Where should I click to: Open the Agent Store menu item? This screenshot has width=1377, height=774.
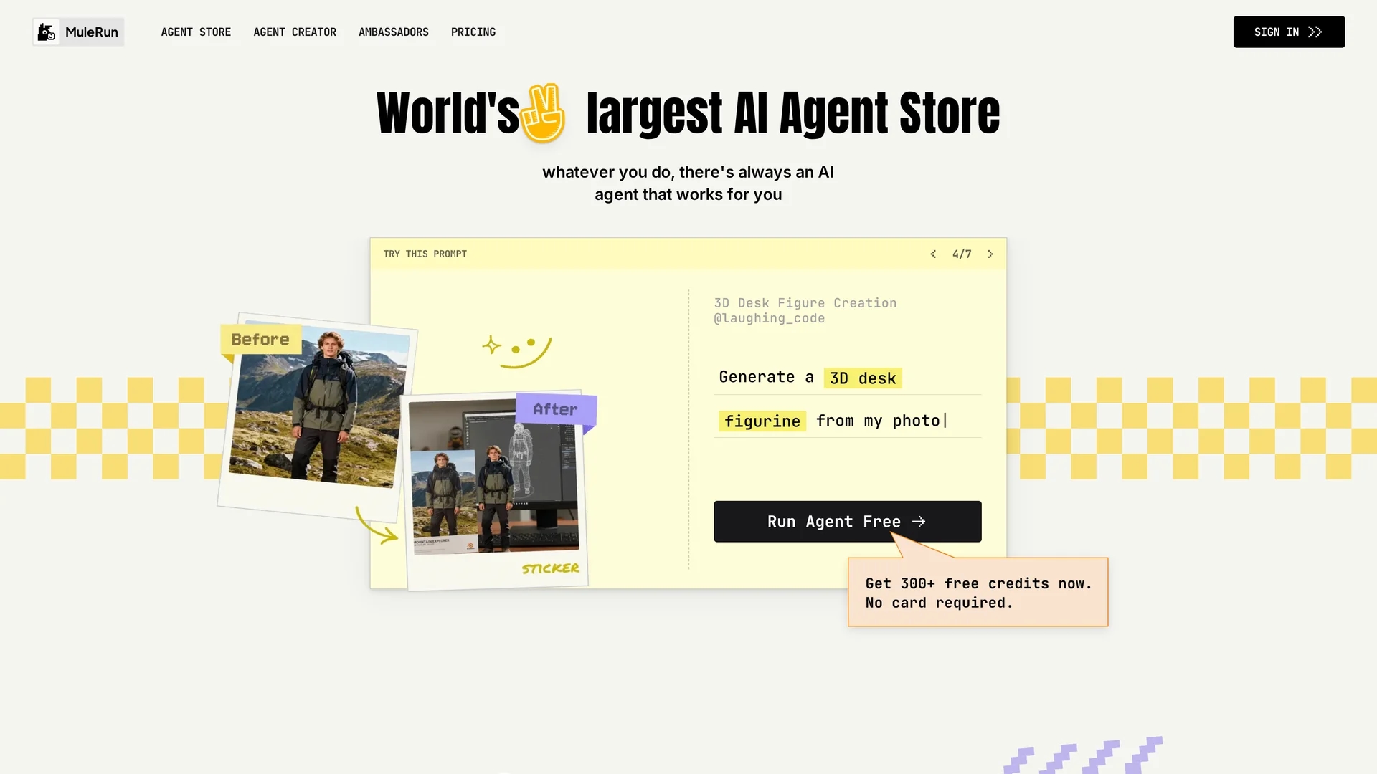pos(196,32)
